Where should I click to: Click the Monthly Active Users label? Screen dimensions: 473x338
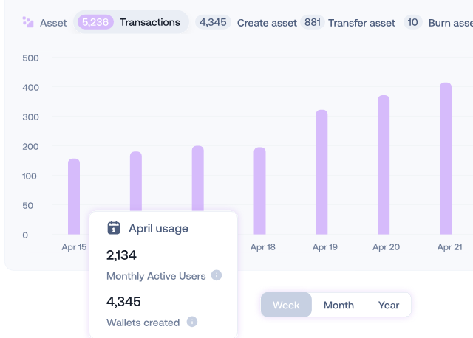click(156, 276)
